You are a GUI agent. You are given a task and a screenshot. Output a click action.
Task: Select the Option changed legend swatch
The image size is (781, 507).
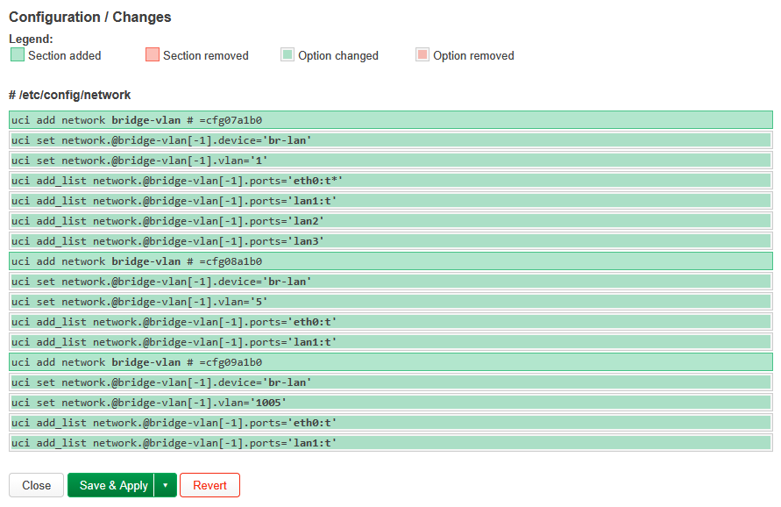[288, 54]
